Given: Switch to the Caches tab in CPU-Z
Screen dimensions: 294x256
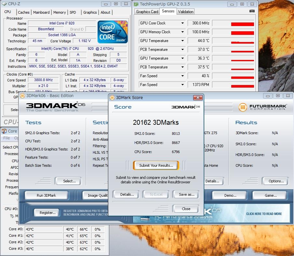Looking at the screenshot, I should (24, 12).
